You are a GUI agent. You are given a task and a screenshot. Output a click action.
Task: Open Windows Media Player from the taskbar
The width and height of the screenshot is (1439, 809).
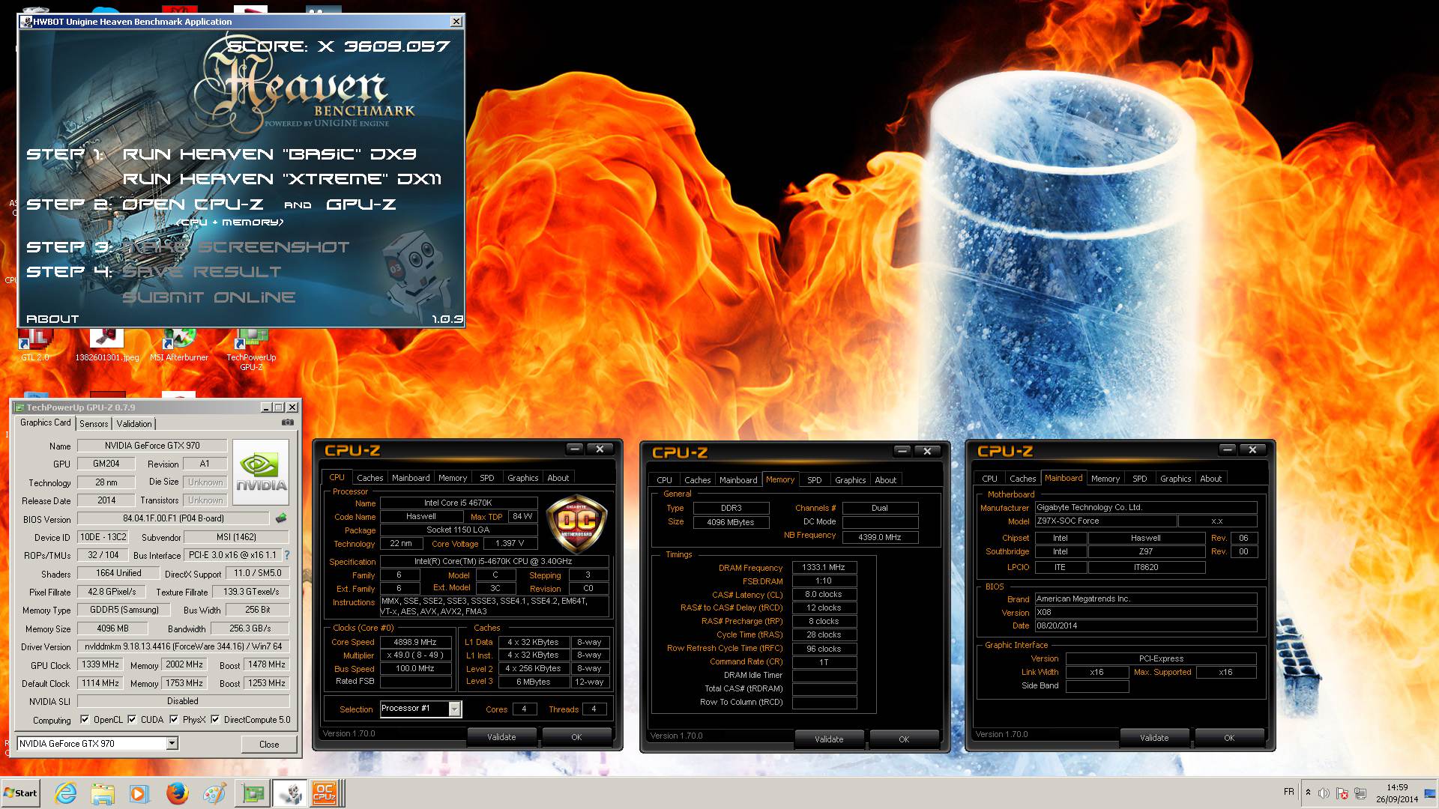(139, 793)
